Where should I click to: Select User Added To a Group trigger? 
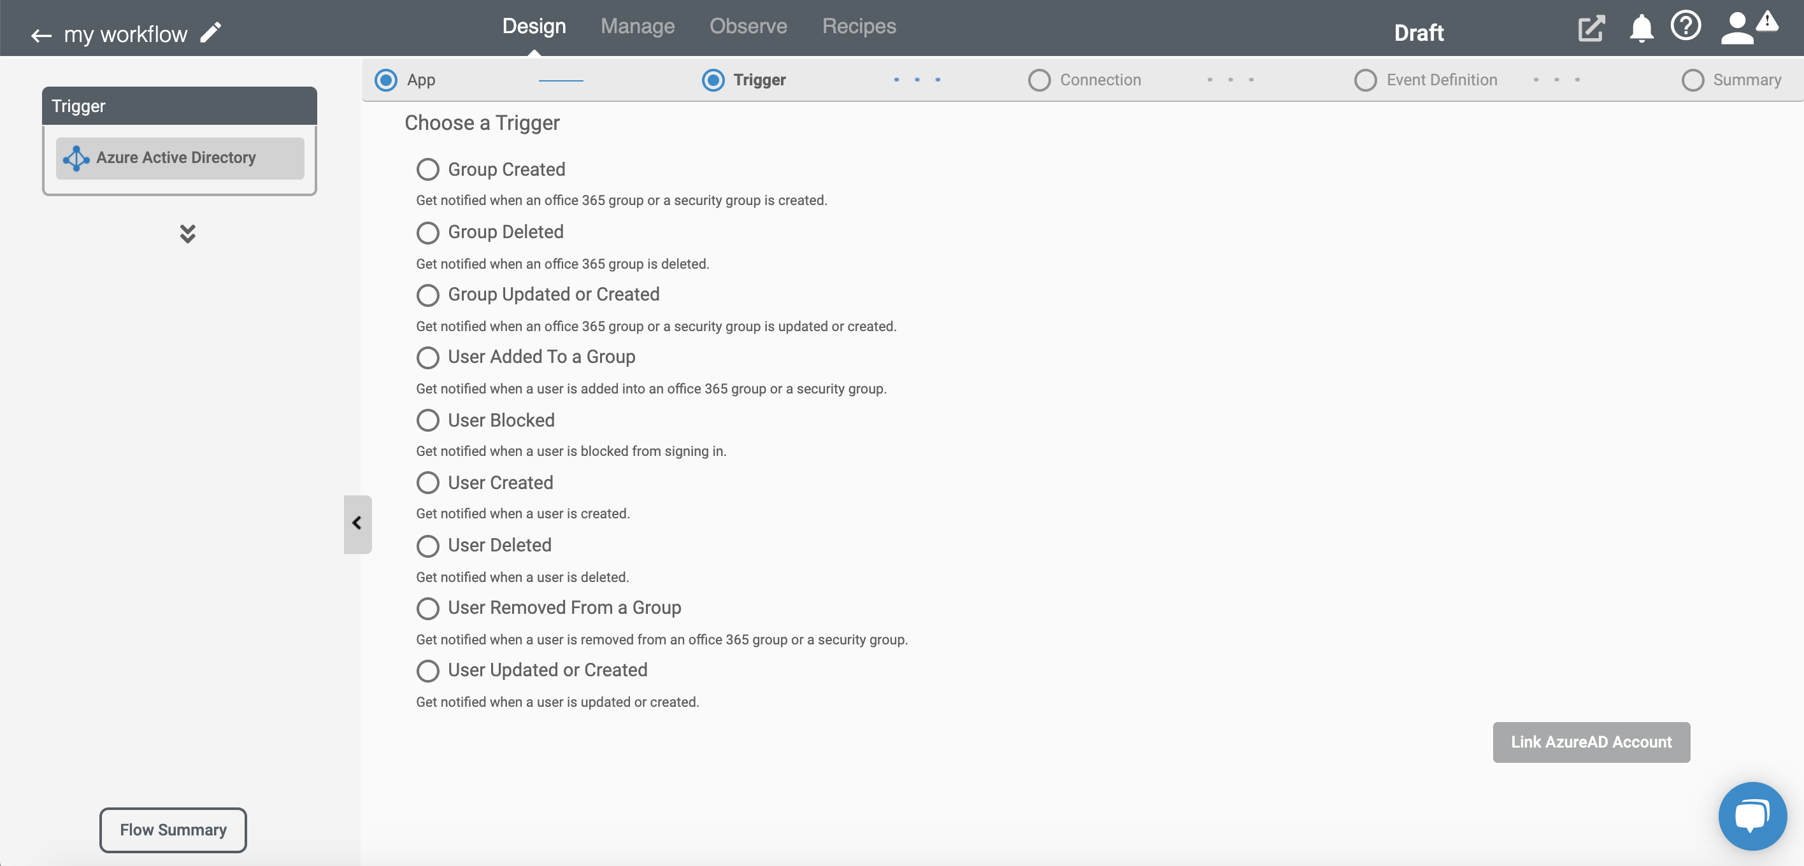tap(427, 357)
